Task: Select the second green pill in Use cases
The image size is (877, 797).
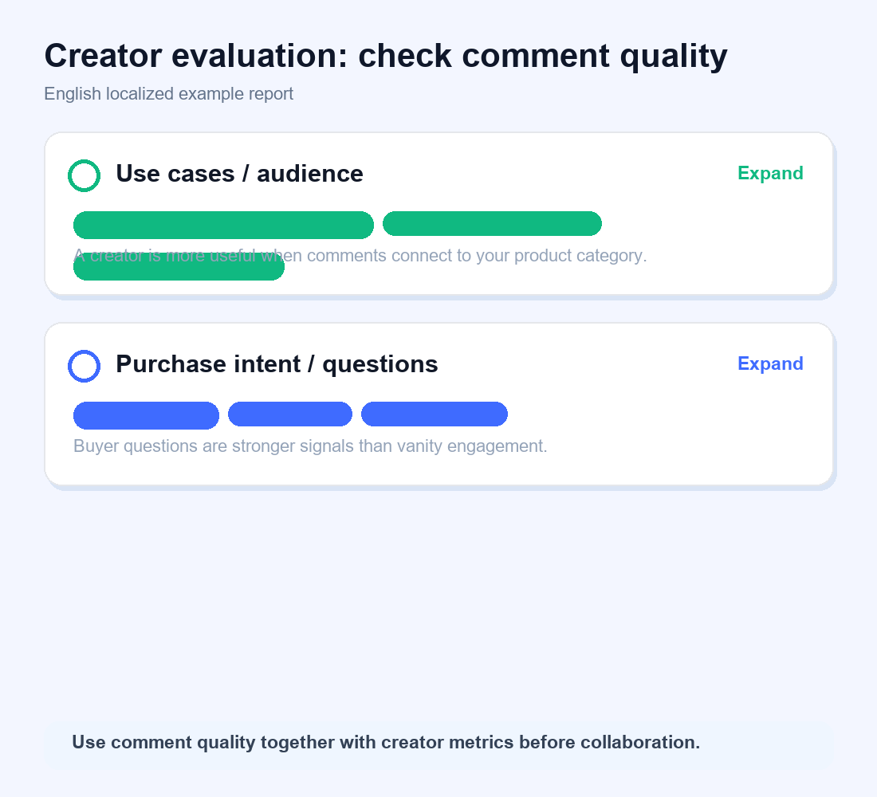Action: [x=492, y=223]
